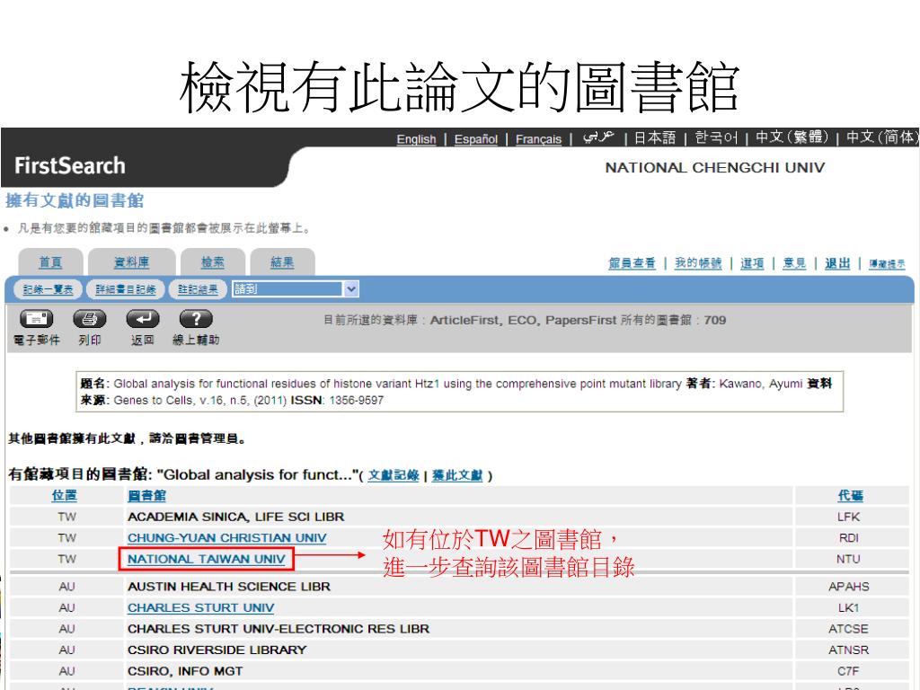Image resolution: width=920 pixels, height=690 pixels.
Task: Click library code LFK
Action: pyautogui.click(x=848, y=517)
